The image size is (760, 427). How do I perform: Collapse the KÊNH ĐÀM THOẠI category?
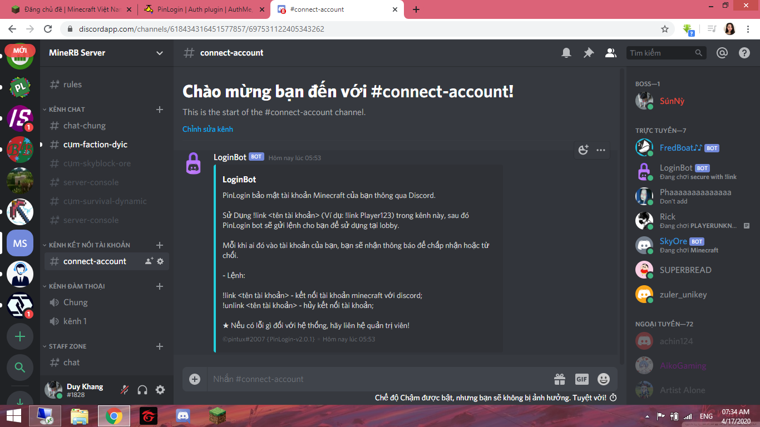point(77,286)
